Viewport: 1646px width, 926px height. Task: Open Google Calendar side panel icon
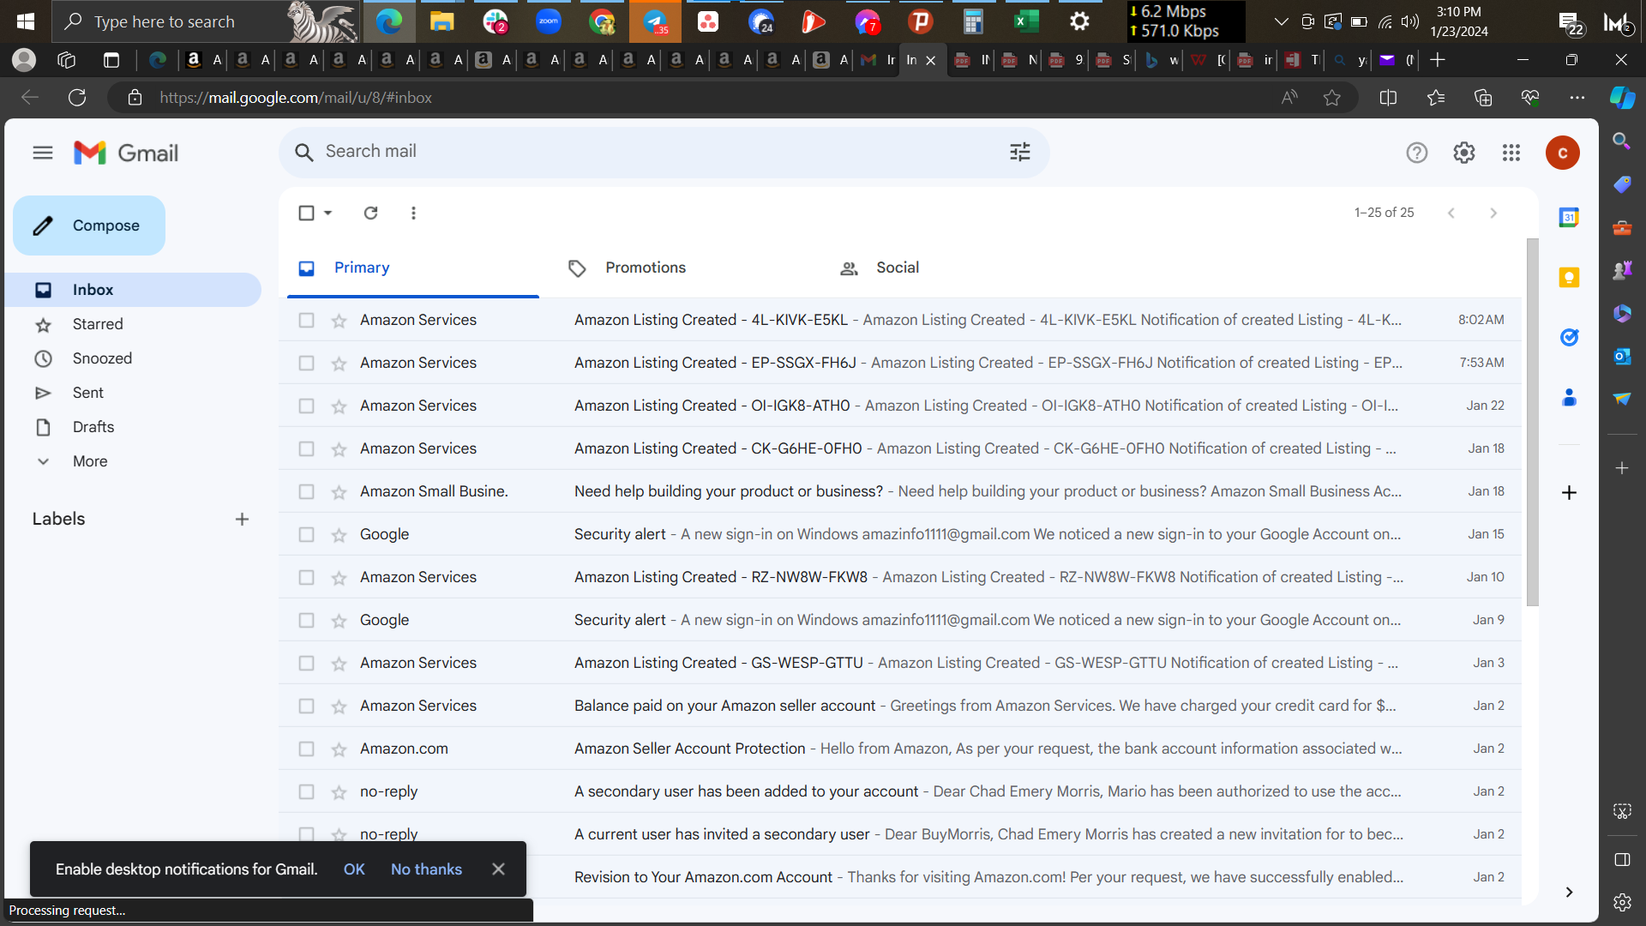pos(1569,218)
